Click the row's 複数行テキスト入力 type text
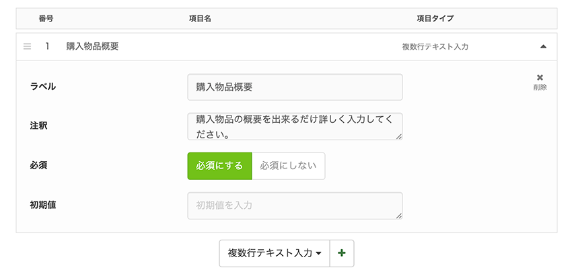The height and width of the screenshot is (280, 572). coord(435,46)
